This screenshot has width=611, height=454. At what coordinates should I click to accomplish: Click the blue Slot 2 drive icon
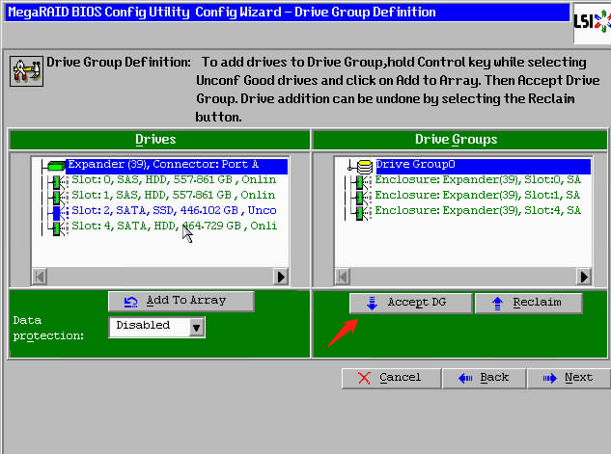tap(59, 213)
